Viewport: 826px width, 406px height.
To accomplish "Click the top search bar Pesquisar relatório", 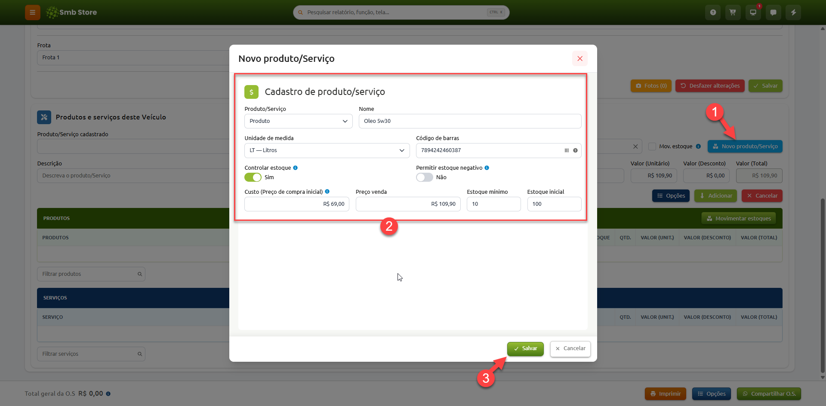I will click(x=401, y=12).
